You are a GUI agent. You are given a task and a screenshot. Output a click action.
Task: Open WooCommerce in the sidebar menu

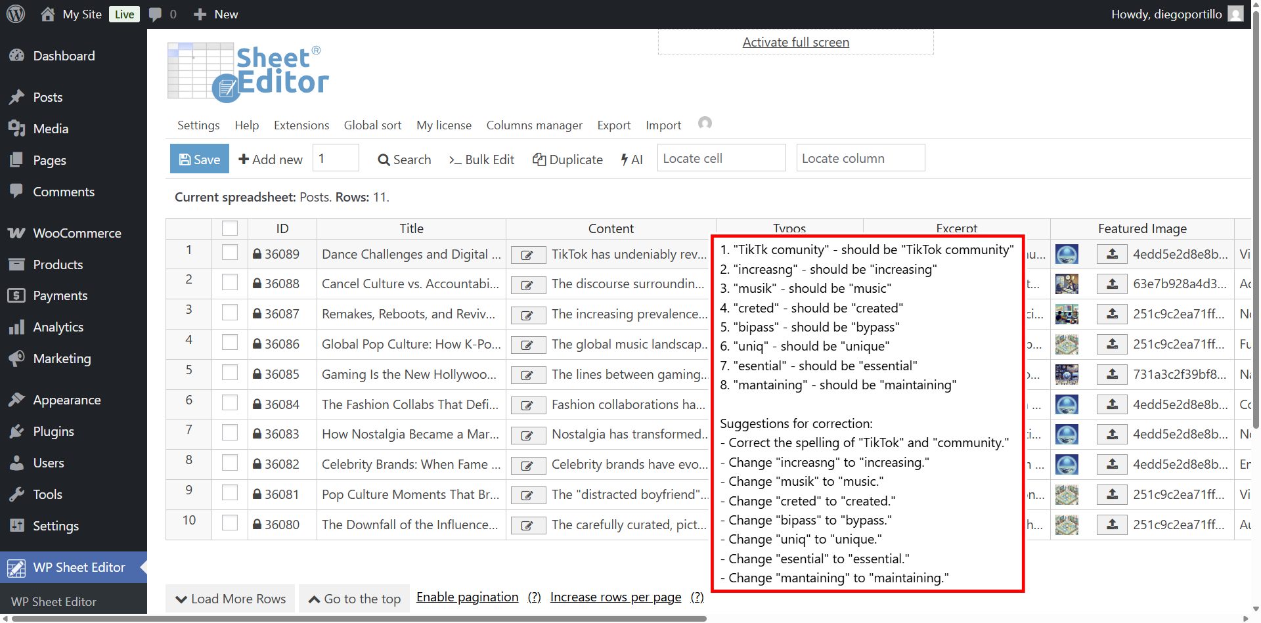click(77, 233)
